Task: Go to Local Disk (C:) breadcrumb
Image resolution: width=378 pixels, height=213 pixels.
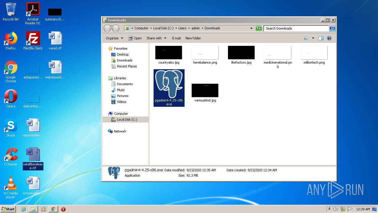Action: point(163,28)
